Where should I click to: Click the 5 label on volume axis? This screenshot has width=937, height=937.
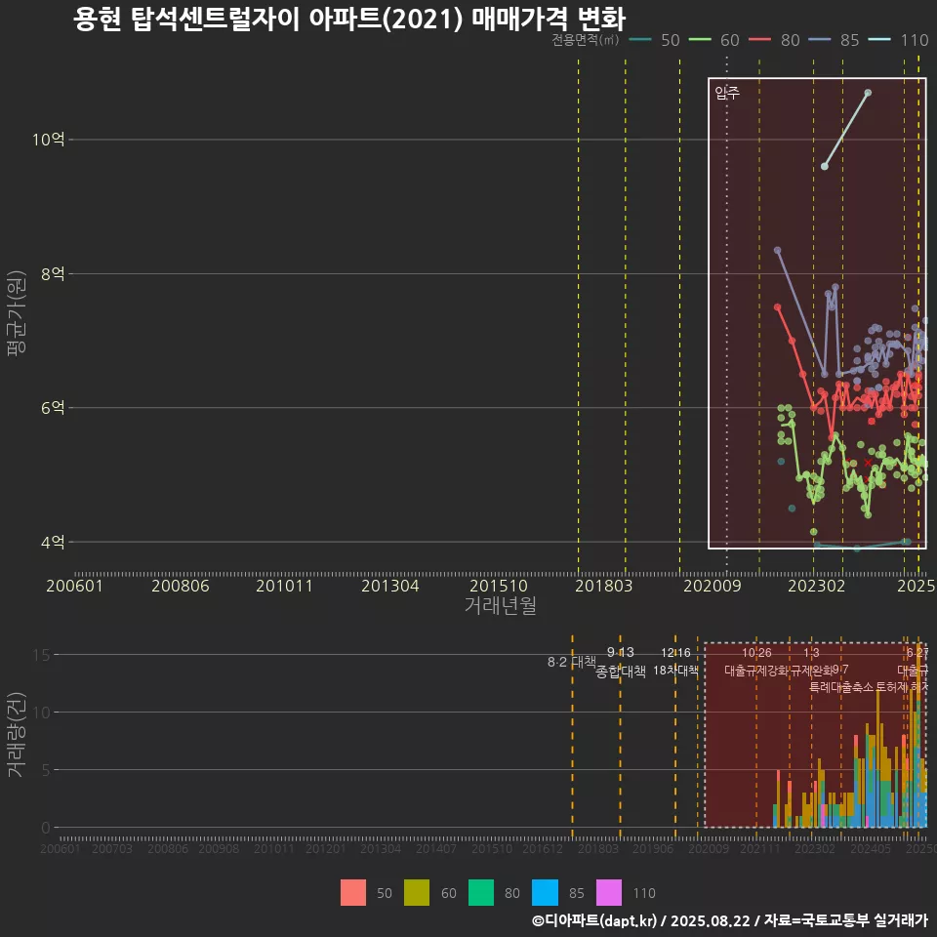tap(46, 770)
